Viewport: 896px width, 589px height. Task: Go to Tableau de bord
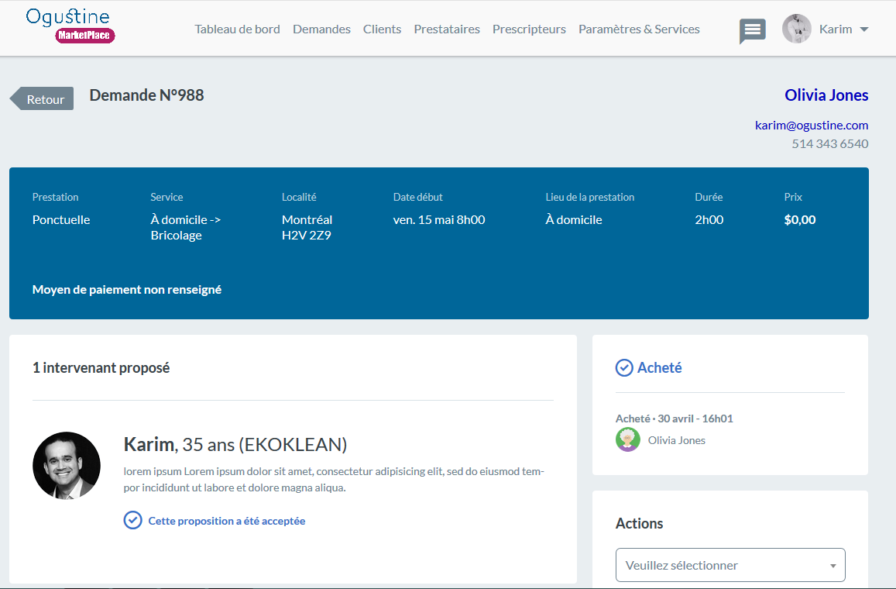[237, 29]
